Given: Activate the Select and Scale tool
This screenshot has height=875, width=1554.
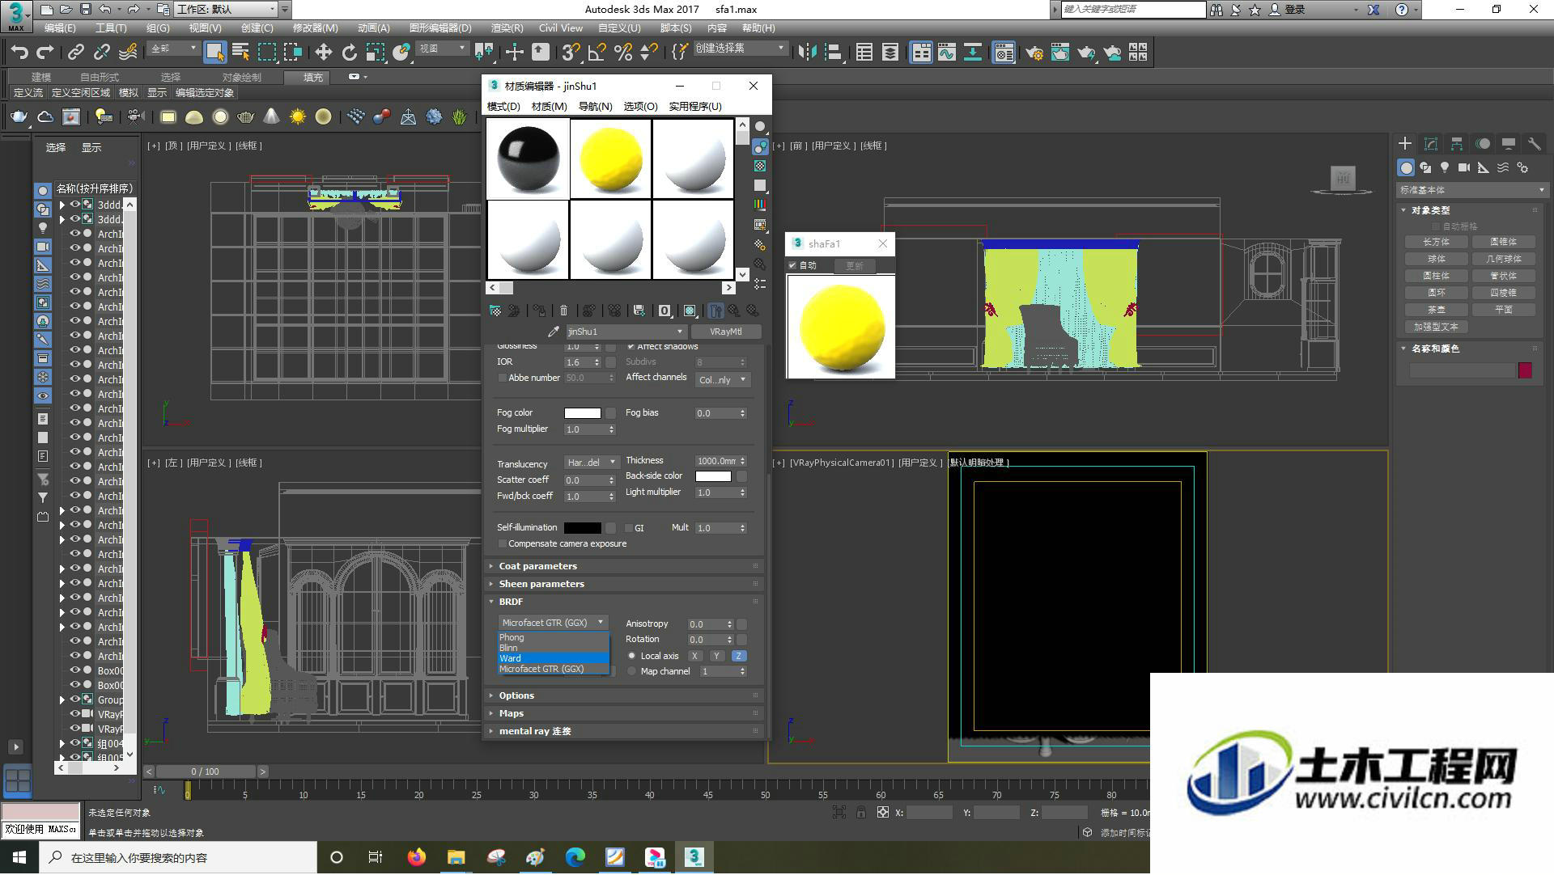Looking at the screenshot, I should [x=375, y=53].
